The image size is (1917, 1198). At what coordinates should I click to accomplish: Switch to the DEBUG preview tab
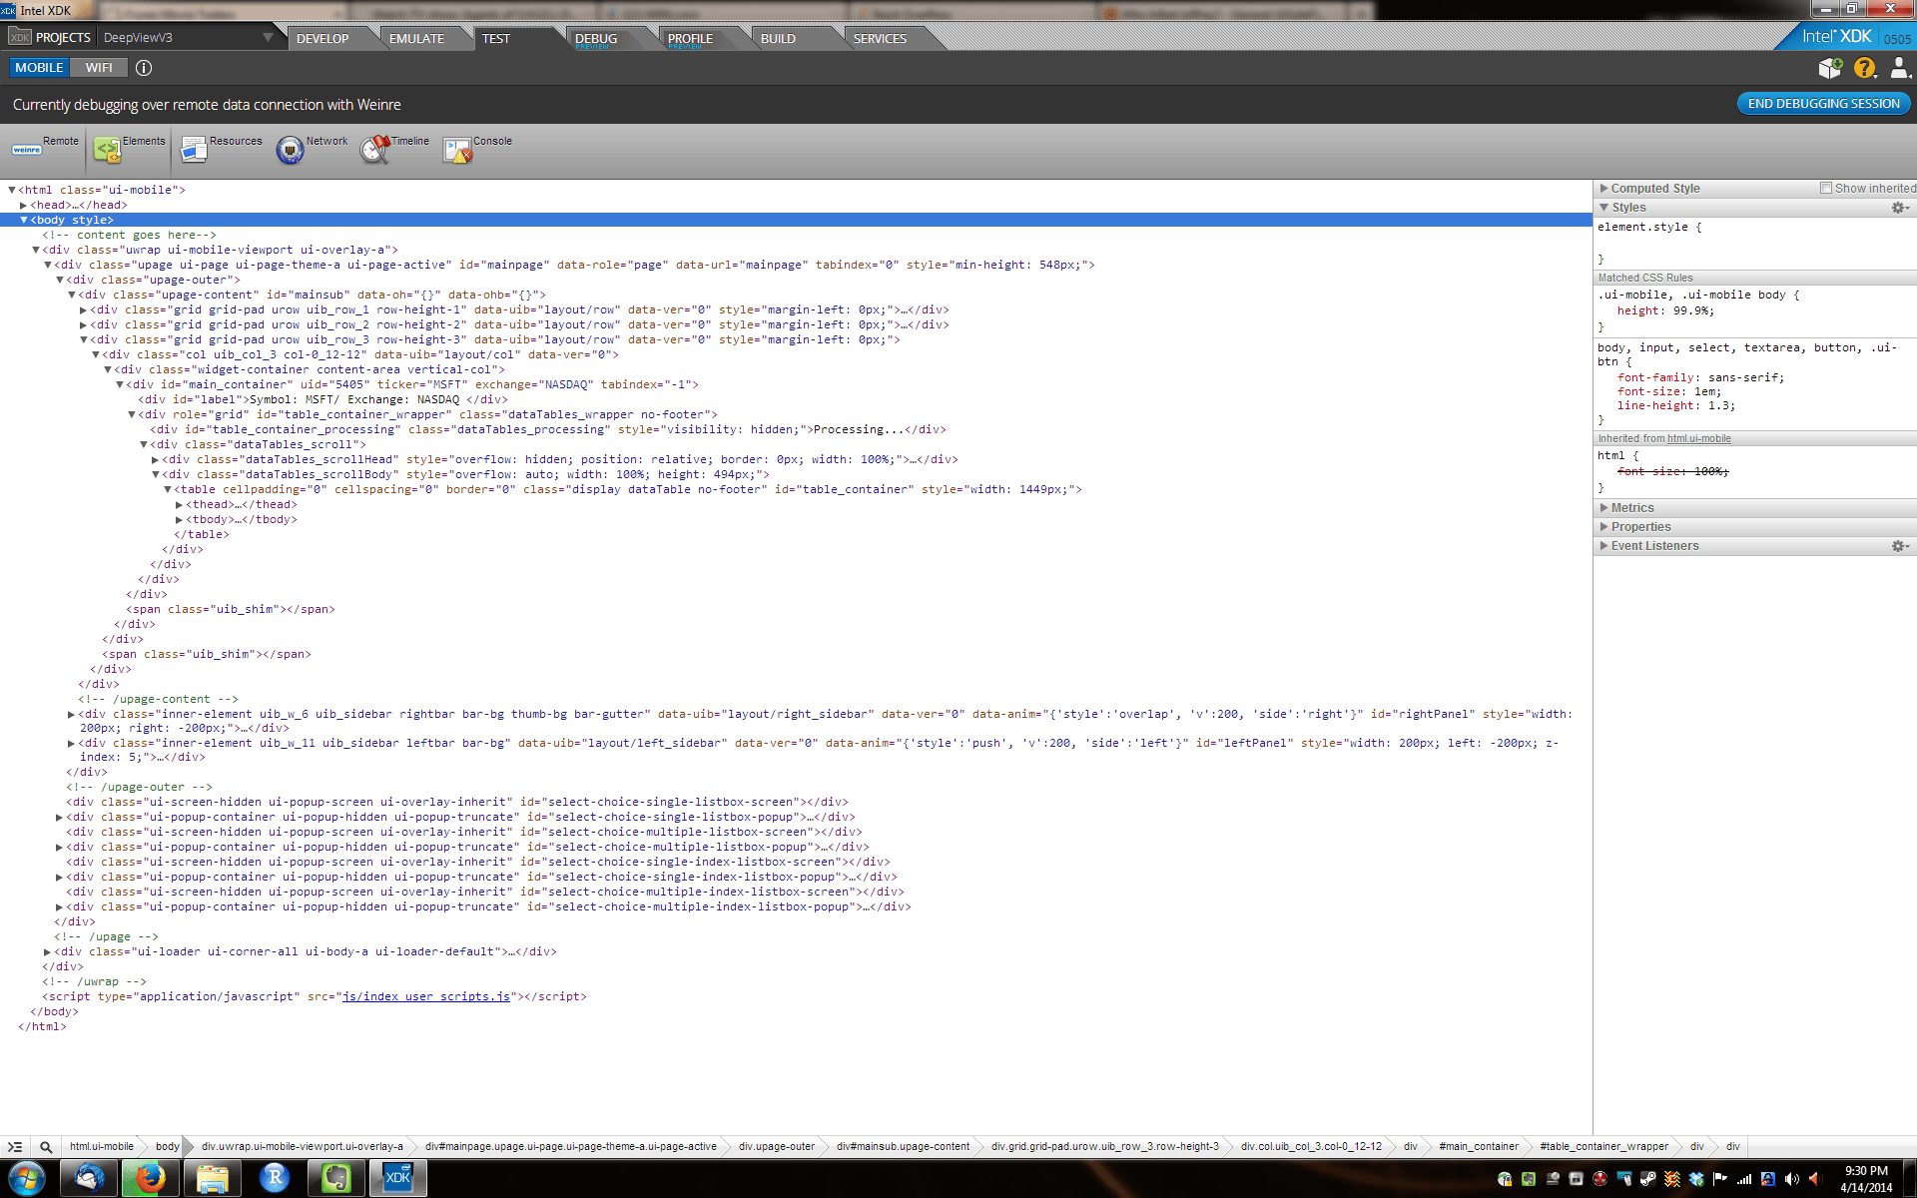click(x=596, y=38)
